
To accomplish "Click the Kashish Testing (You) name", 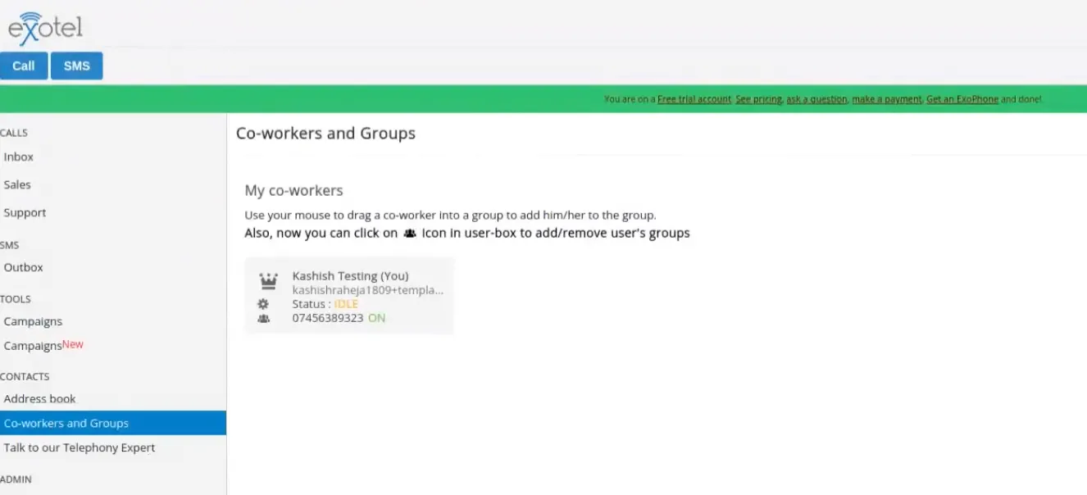I will click(x=350, y=276).
